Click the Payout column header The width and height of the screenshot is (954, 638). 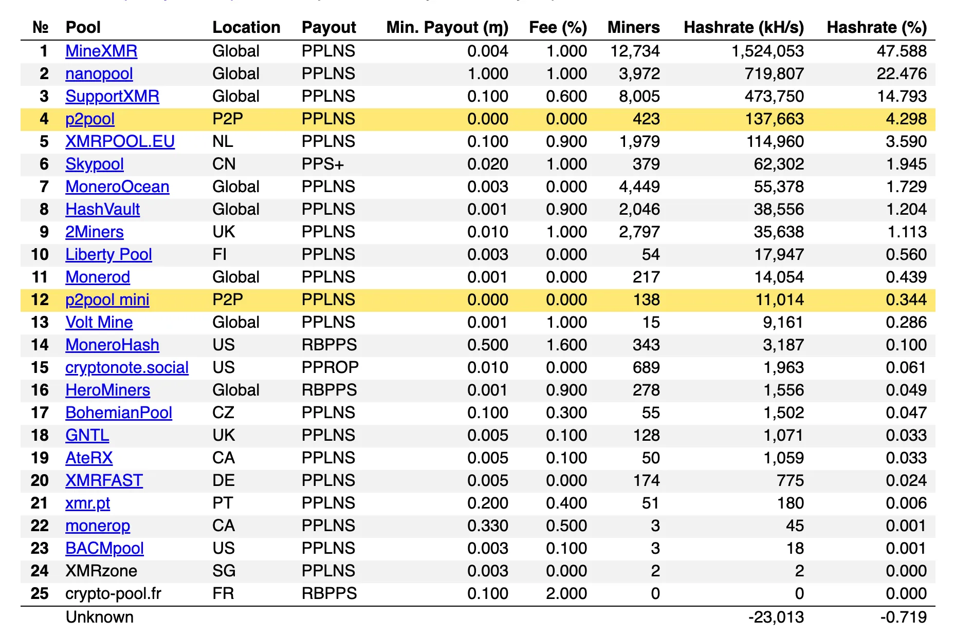click(x=329, y=27)
